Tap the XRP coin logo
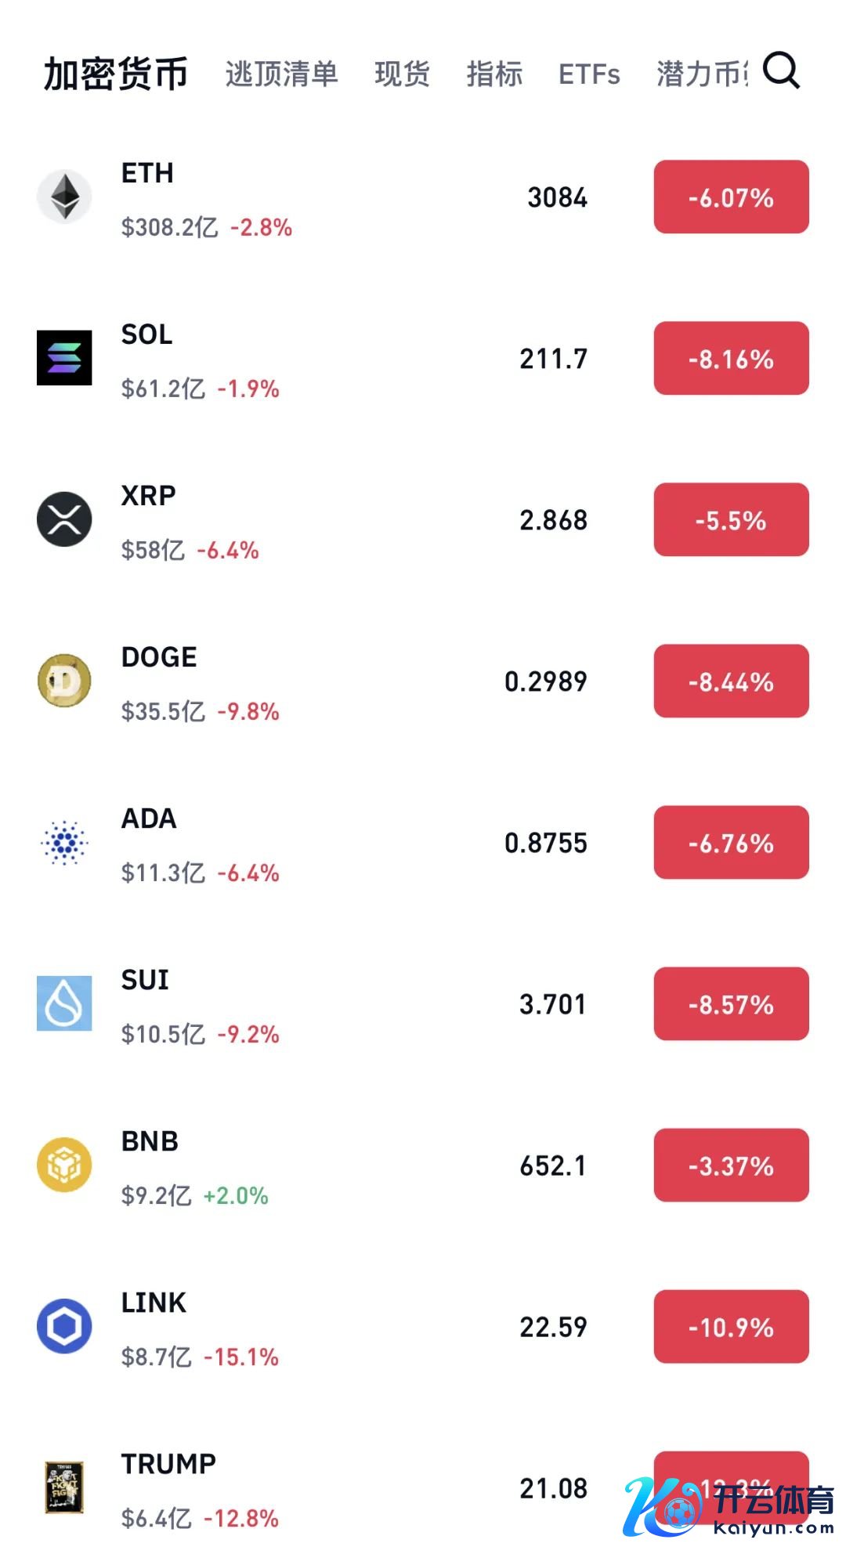 coord(64,519)
